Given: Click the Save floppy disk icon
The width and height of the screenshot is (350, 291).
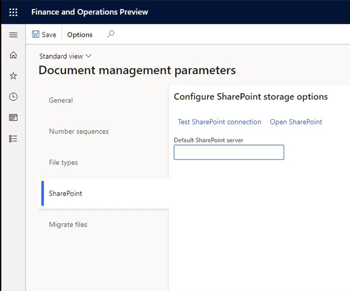Looking at the screenshot, I should coord(36,35).
